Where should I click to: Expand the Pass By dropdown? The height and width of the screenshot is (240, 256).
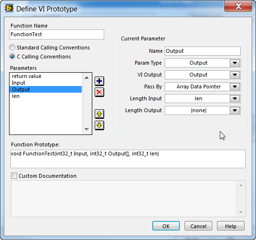tap(235, 87)
